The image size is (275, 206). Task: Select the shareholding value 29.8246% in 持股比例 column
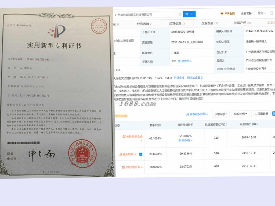pyautogui.click(x=155, y=154)
